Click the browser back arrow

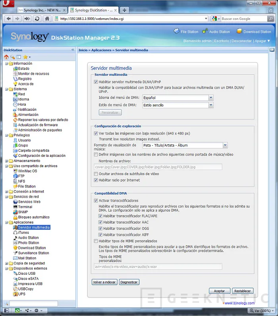click(9, 19)
